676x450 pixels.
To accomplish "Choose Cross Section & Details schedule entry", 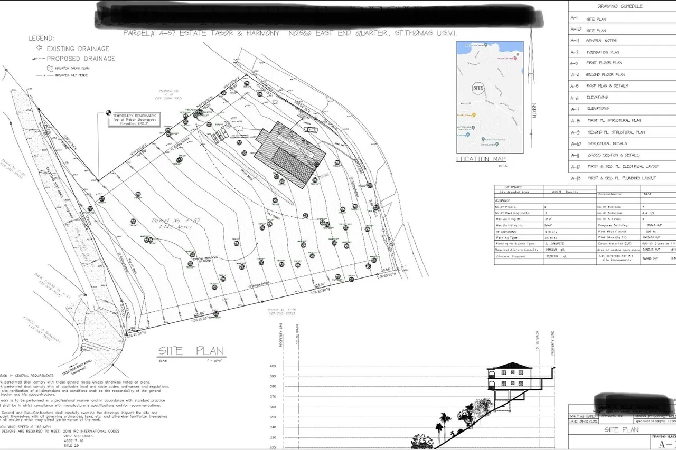I will [x=613, y=155].
